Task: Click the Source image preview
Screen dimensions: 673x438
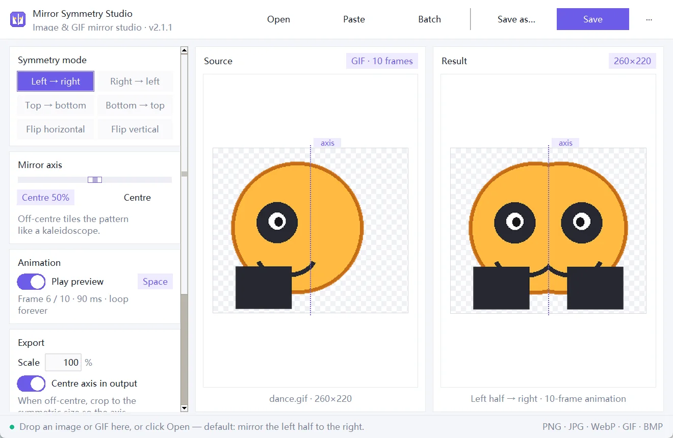Action: 310,230
